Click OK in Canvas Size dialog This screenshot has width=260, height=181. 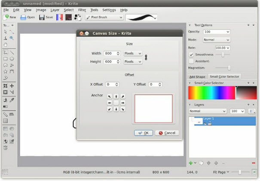(x=144, y=133)
